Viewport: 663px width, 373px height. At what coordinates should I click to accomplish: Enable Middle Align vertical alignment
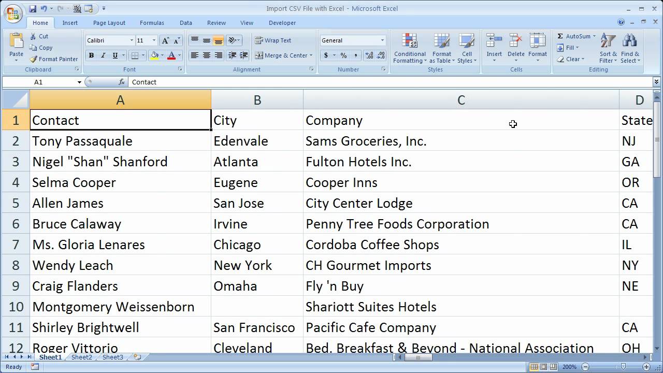(x=207, y=40)
